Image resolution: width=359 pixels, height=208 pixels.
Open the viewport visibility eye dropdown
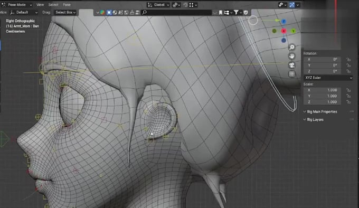click(x=282, y=5)
